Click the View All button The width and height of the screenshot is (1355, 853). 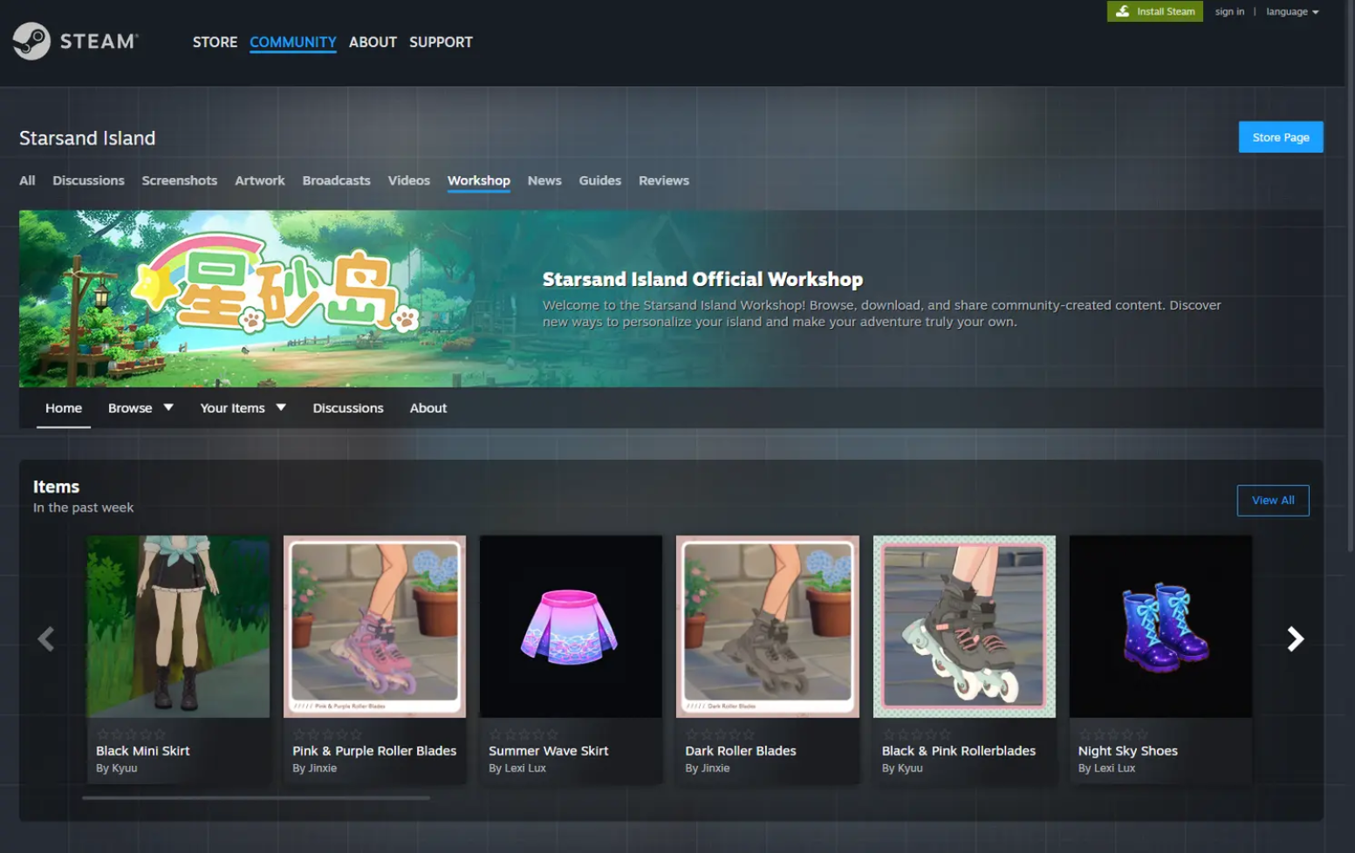click(1273, 501)
